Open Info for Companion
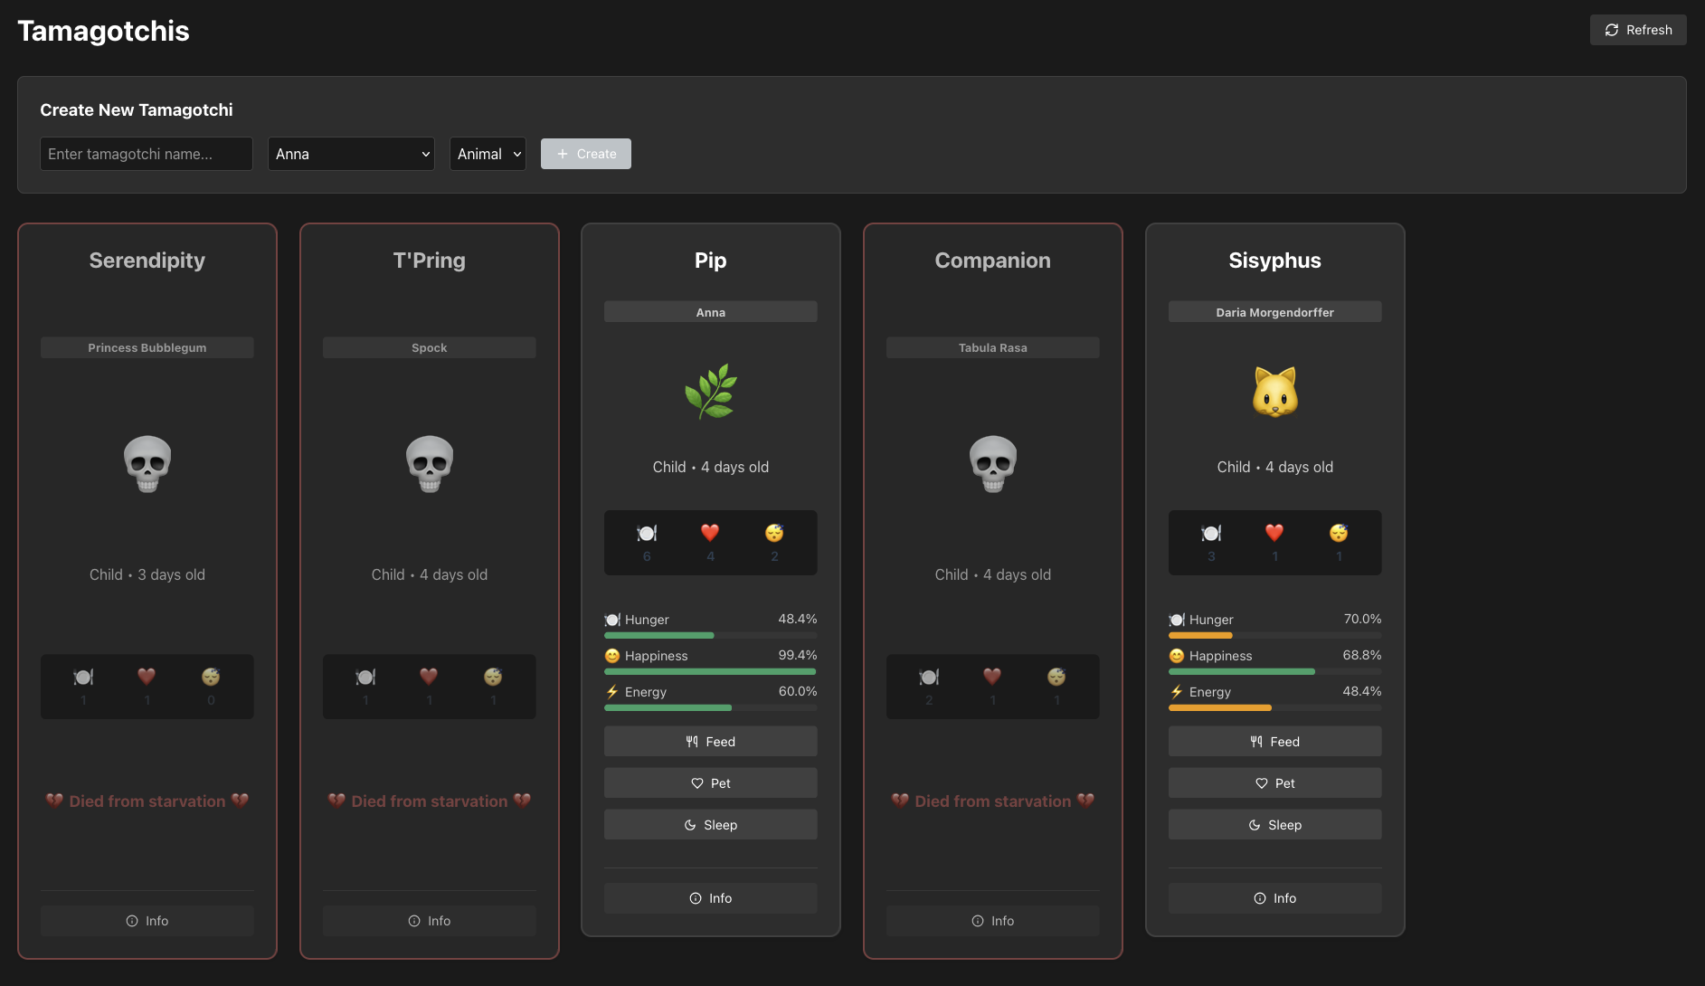 point(992,921)
